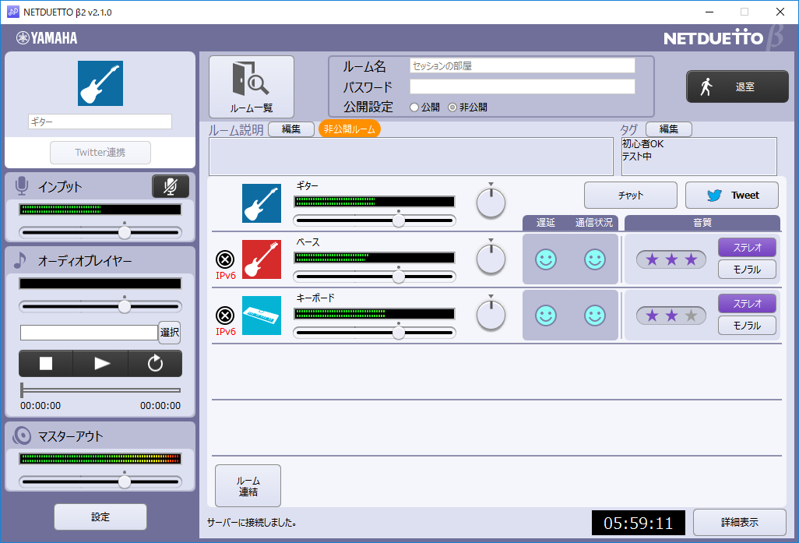
Task: Click the ルーム連結 button
Action: 248,486
